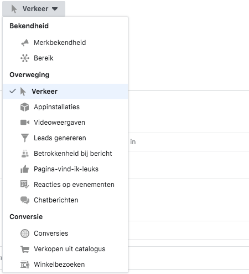Click the people icon for Betrokkenheid

click(x=25, y=154)
